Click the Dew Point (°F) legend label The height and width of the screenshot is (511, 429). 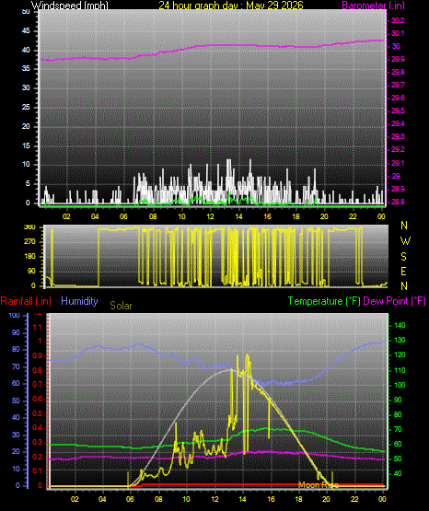394,301
